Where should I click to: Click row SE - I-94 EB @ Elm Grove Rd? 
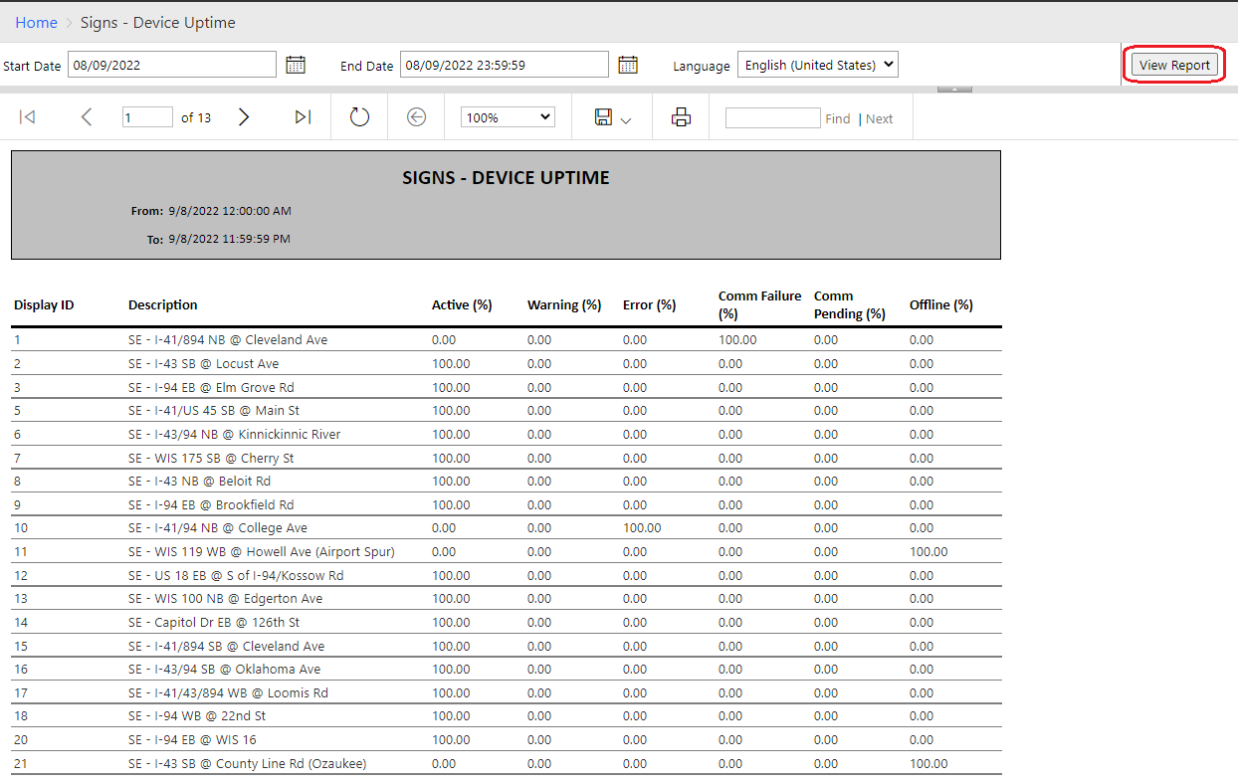507,387
